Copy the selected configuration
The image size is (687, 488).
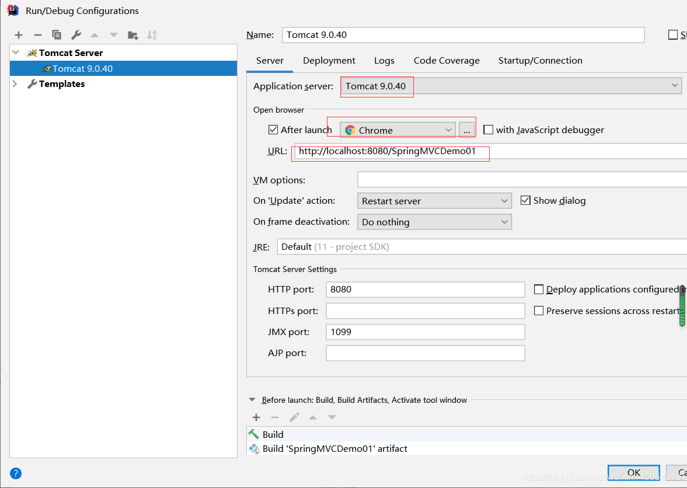(x=57, y=35)
